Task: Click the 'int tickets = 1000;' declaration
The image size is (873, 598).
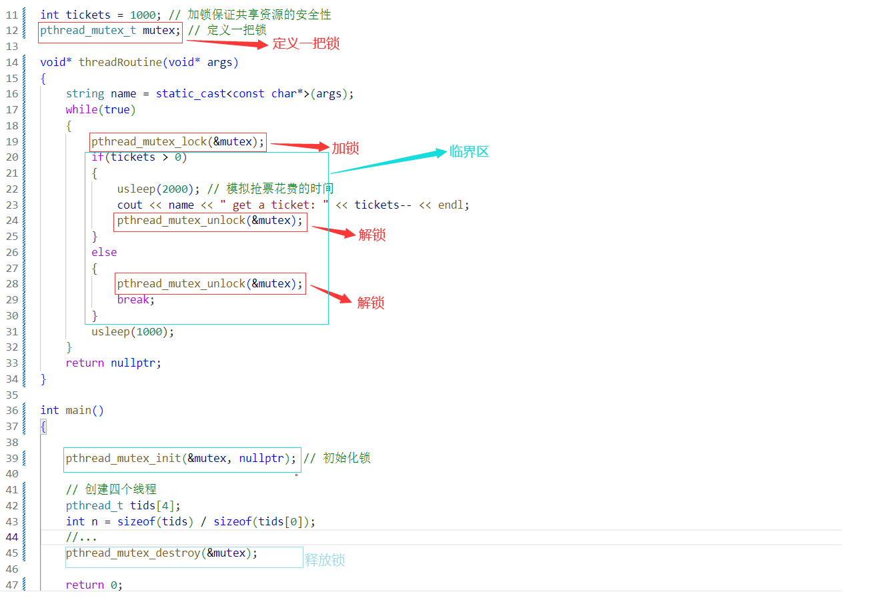Action: point(101,15)
